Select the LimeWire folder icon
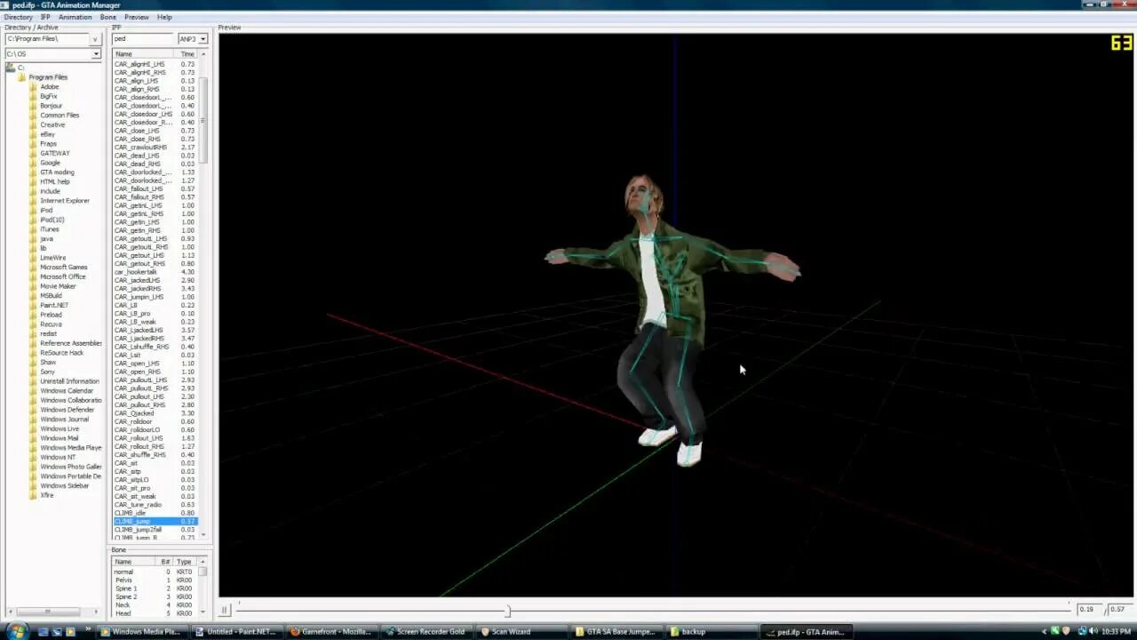 (34, 258)
